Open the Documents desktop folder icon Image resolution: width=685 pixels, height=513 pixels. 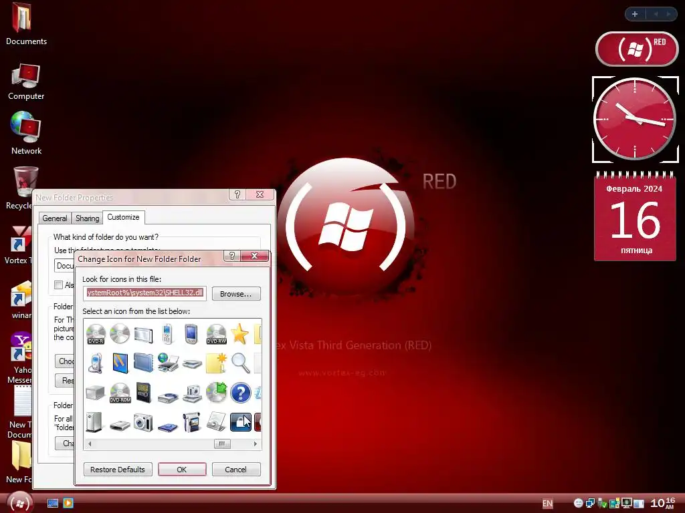click(26, 24)
